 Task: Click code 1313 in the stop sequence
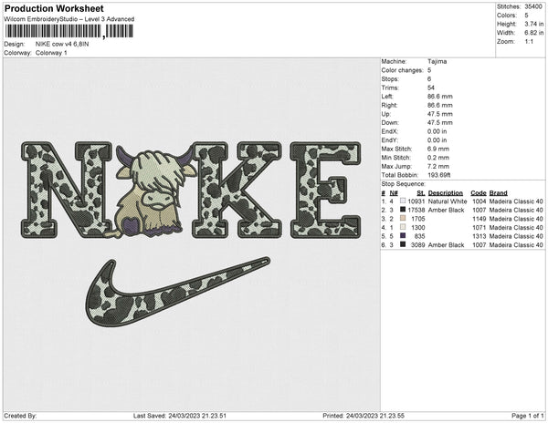(x=479, y=236)
